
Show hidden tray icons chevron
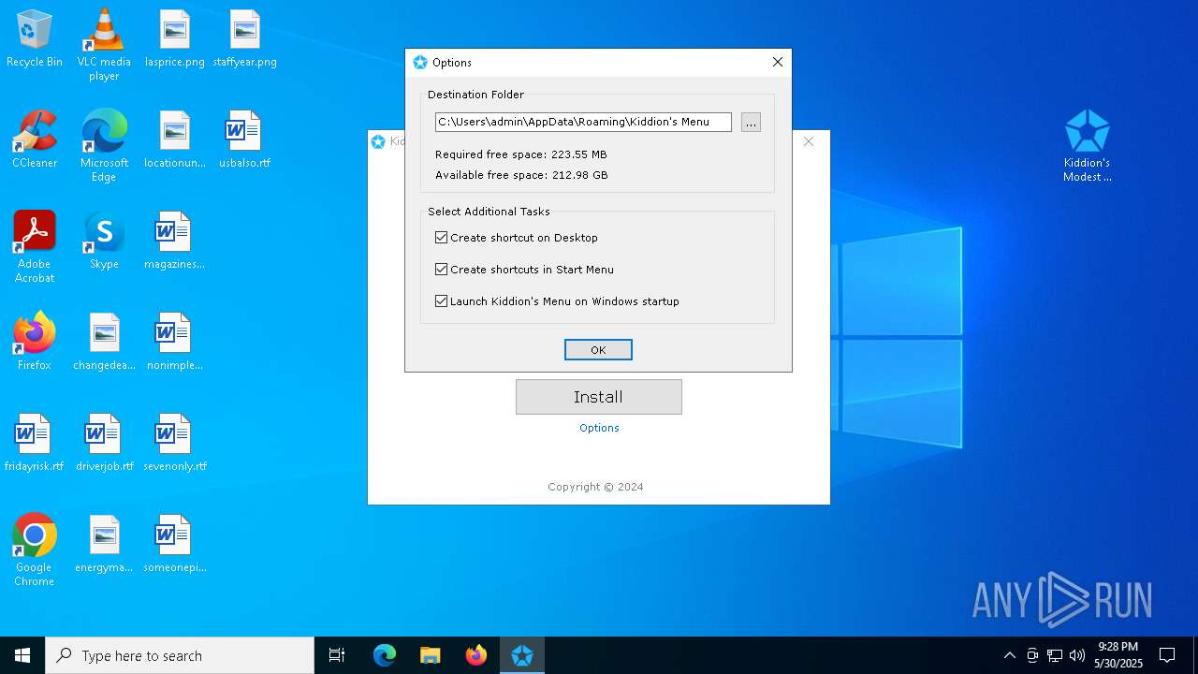(1009, 655)
